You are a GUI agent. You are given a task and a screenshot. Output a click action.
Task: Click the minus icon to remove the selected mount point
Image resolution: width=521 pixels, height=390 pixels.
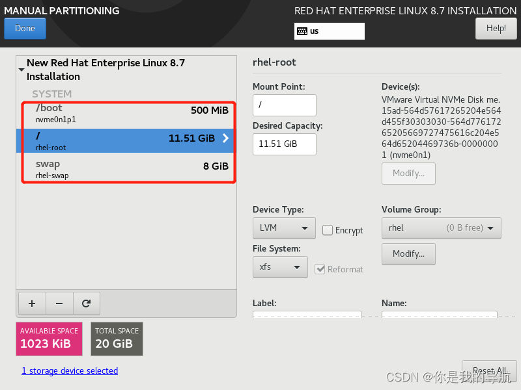(x=59, y=304)
